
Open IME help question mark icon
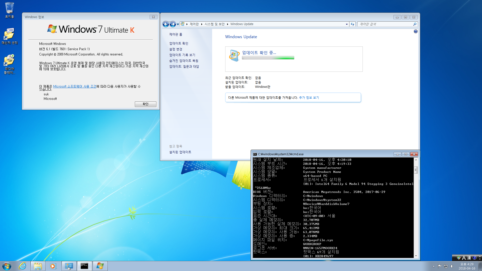pyautogui.click(x=474, y=258)
